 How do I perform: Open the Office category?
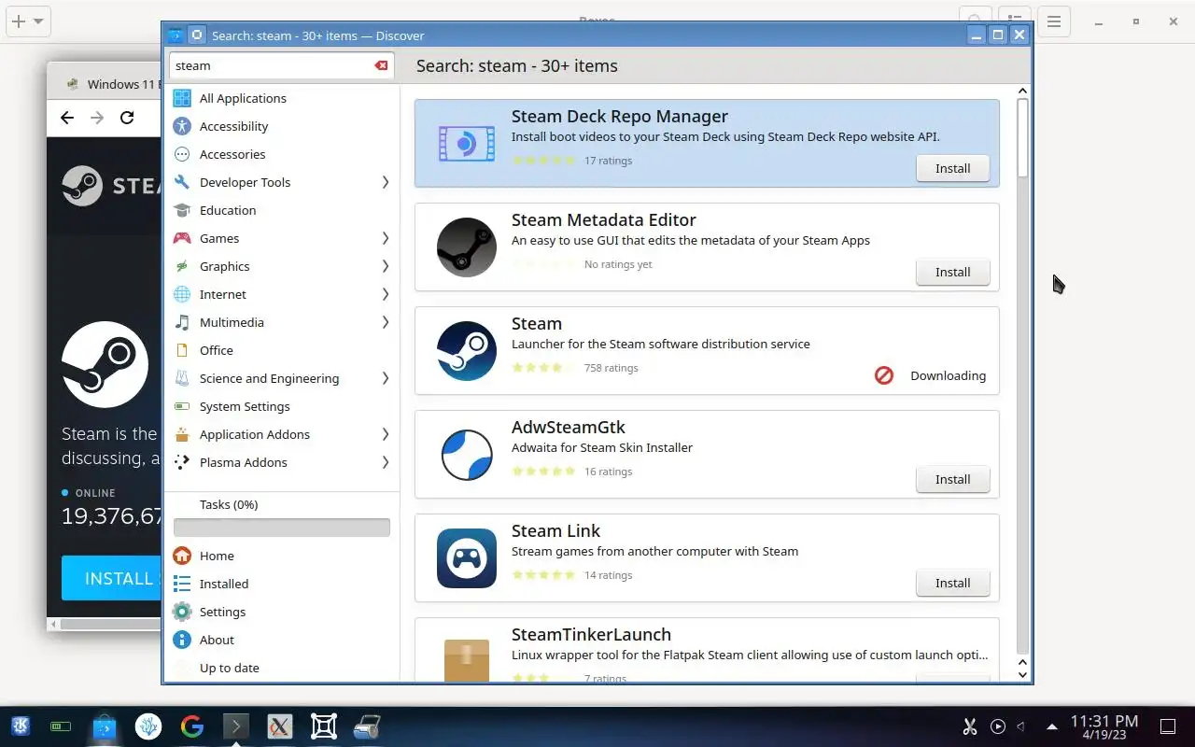(281, 350)
